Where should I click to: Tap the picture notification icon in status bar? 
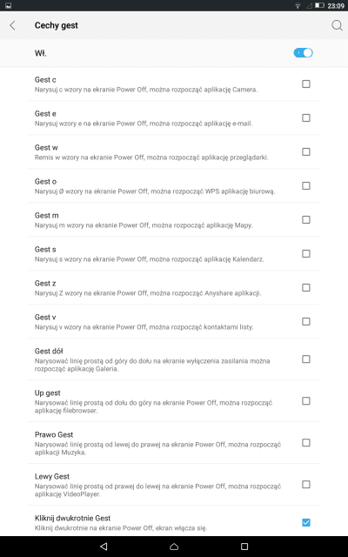click(9, 6)
